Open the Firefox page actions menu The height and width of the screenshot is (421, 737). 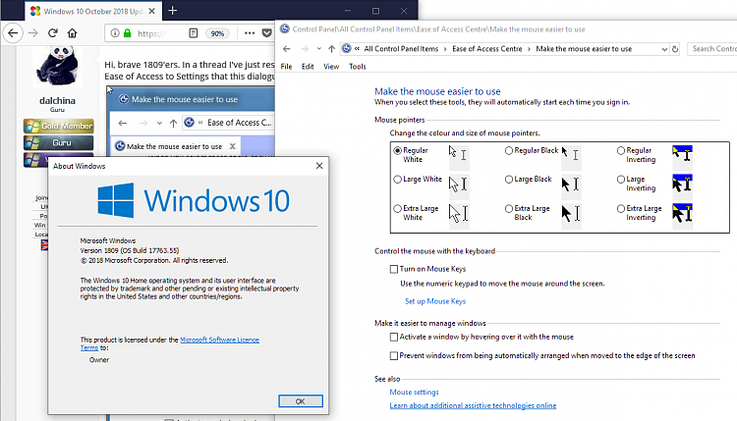250,33
